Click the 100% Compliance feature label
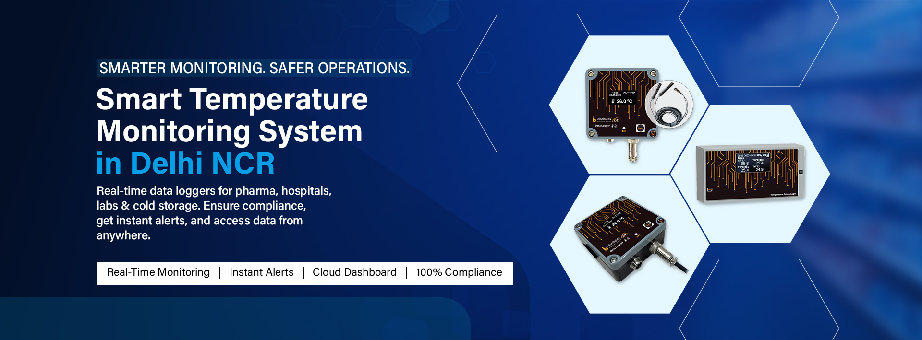922x340 pixels. (x=459, y=272)
